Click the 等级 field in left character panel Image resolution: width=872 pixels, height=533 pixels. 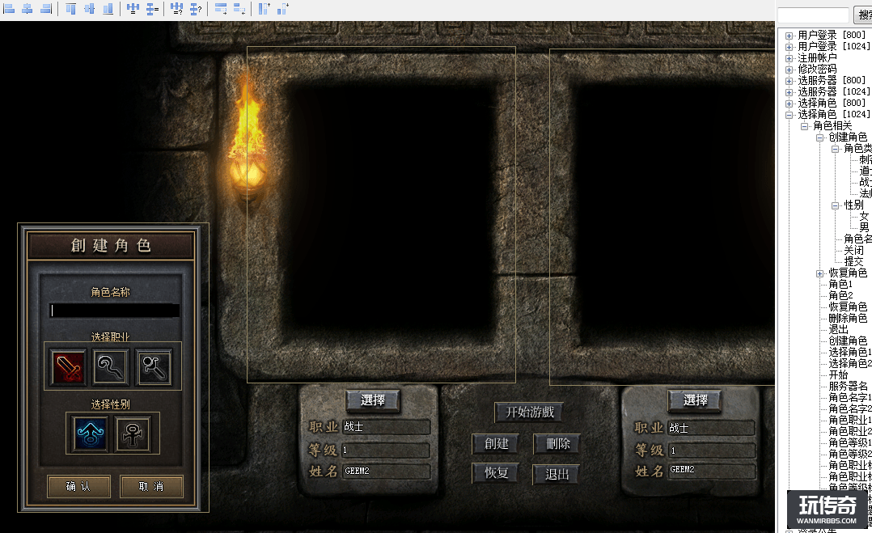386,451
